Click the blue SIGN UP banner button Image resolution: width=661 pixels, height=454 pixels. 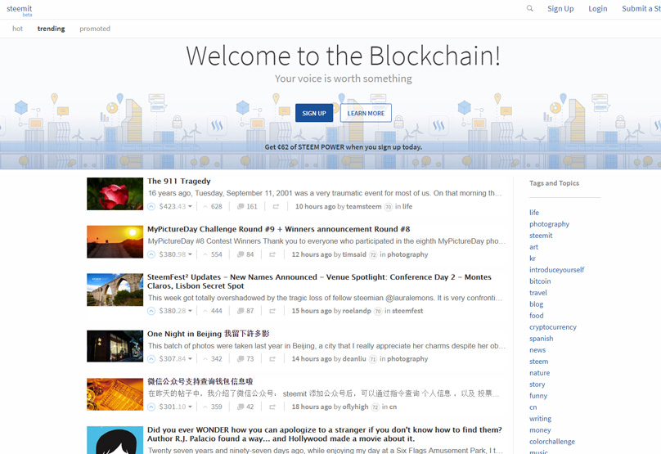pyautogui.click(x=314, y=113)
